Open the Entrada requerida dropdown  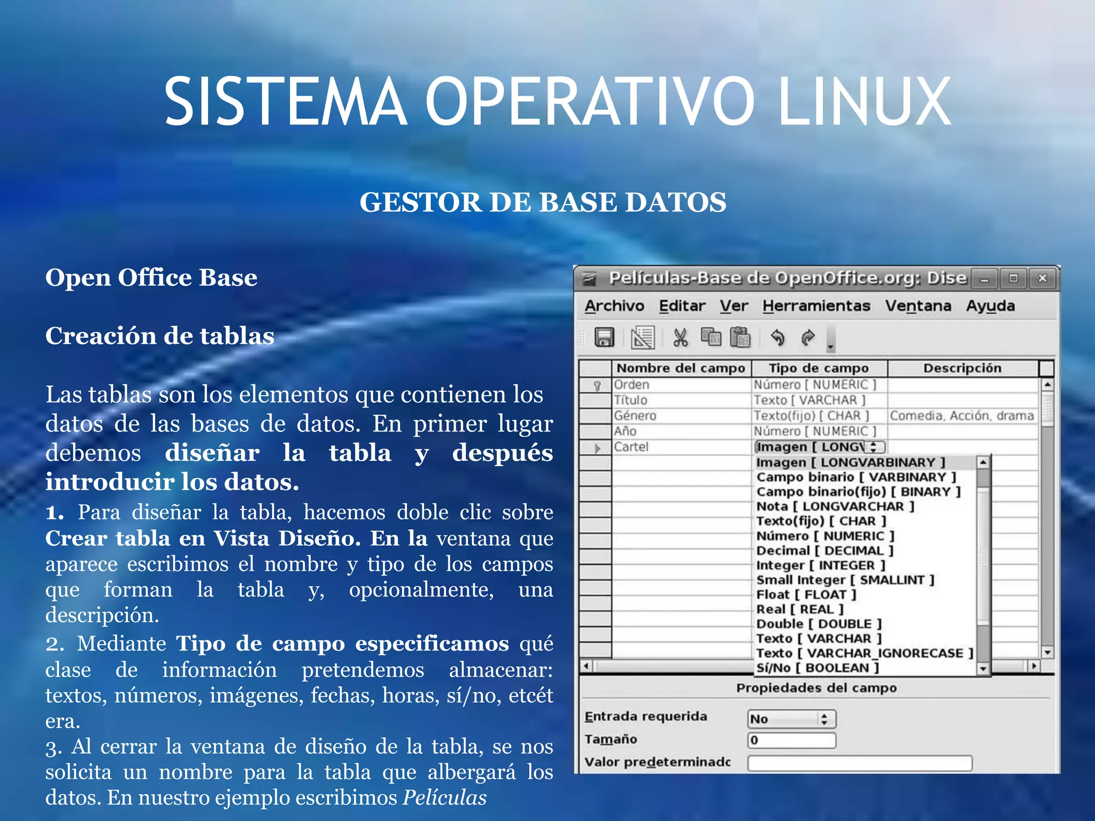(792, 719)
